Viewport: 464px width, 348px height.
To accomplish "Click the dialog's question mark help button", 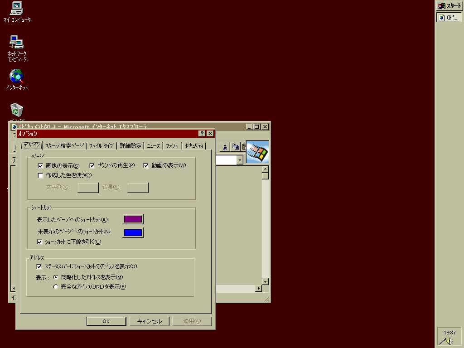I will tap(202, 133).
